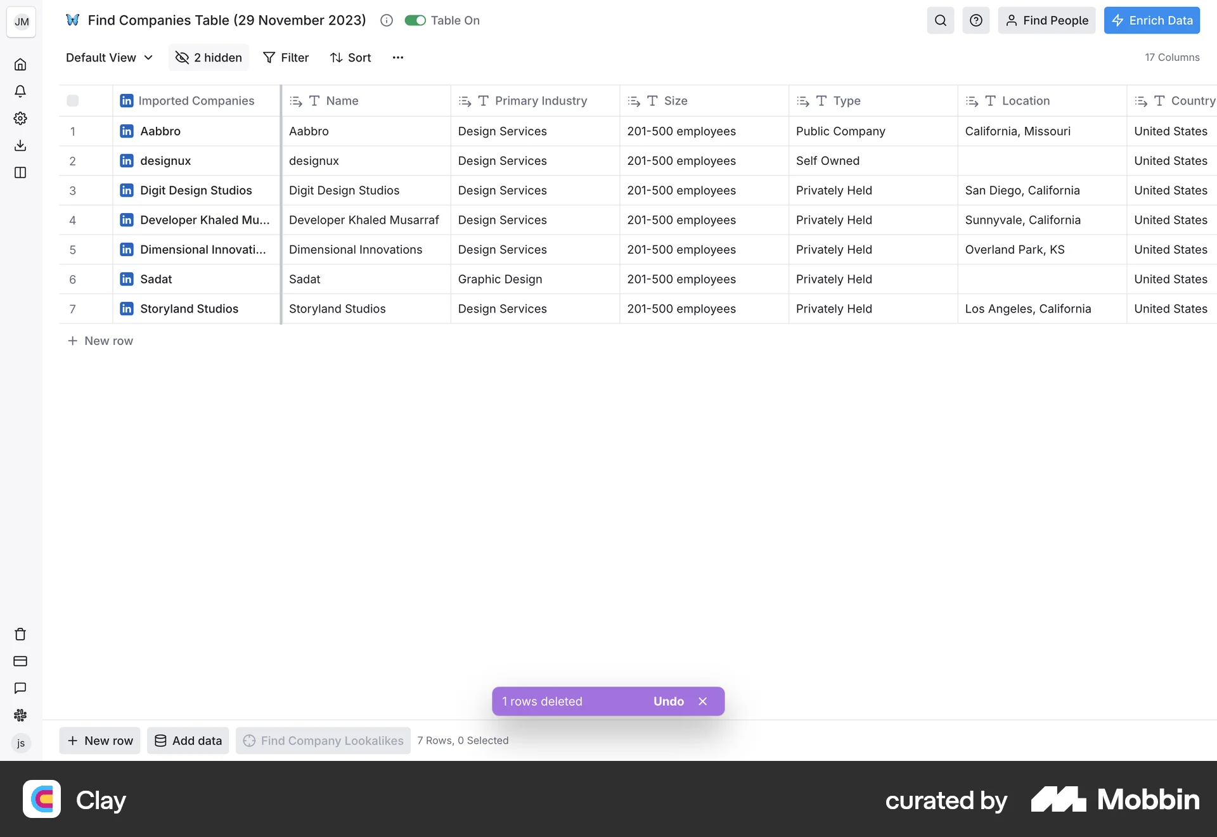Check the select-all rows checkbox

click(73, 101)
